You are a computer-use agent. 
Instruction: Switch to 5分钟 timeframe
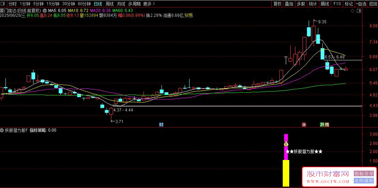click(x=38, y=4)
